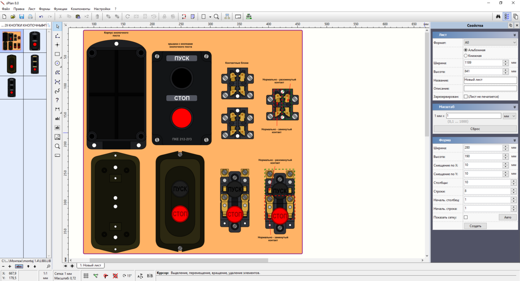Image resolution: width=520 pixels, height=281 pixels.
Task: Open the scale unit мм dropdown
Action: tap(509, 116)
